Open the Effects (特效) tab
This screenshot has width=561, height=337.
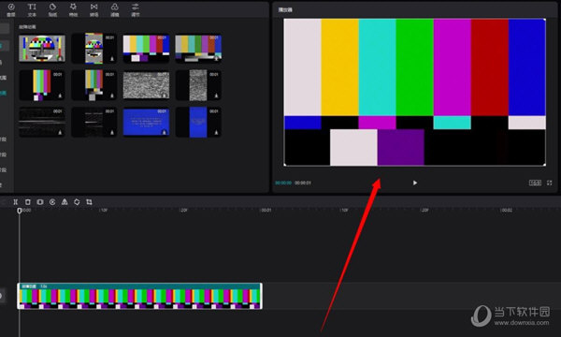[x=73, y=9]
